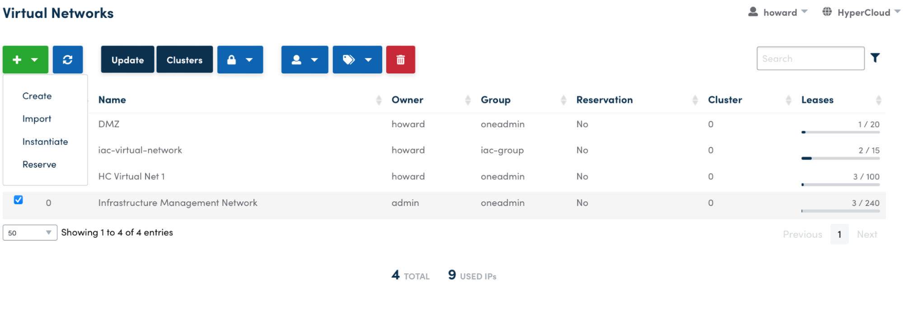
Task: Click the globe icon beside HyperCloud
Action: coord(827,12)
